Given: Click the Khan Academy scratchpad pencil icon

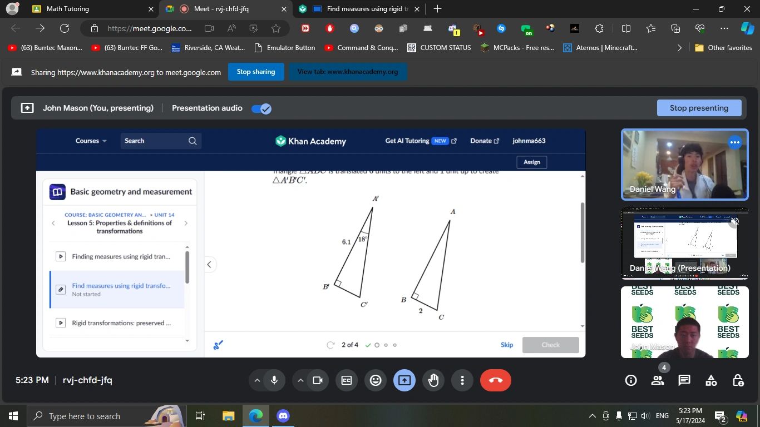Looking at the screenshot, I should click(x=218, y=345).
